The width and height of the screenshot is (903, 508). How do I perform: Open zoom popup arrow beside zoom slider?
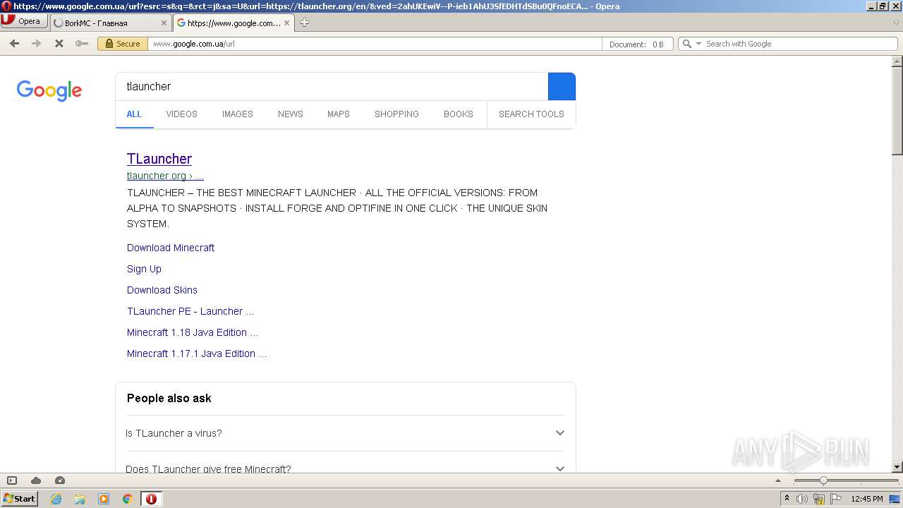[x=778, y=480]
